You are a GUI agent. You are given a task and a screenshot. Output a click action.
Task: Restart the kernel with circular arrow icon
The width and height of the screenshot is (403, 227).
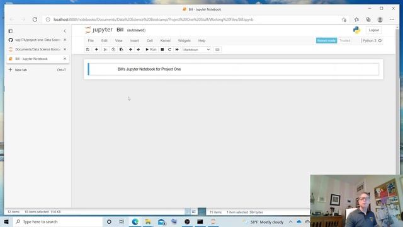pyautogui.click(x=169, y=49)
